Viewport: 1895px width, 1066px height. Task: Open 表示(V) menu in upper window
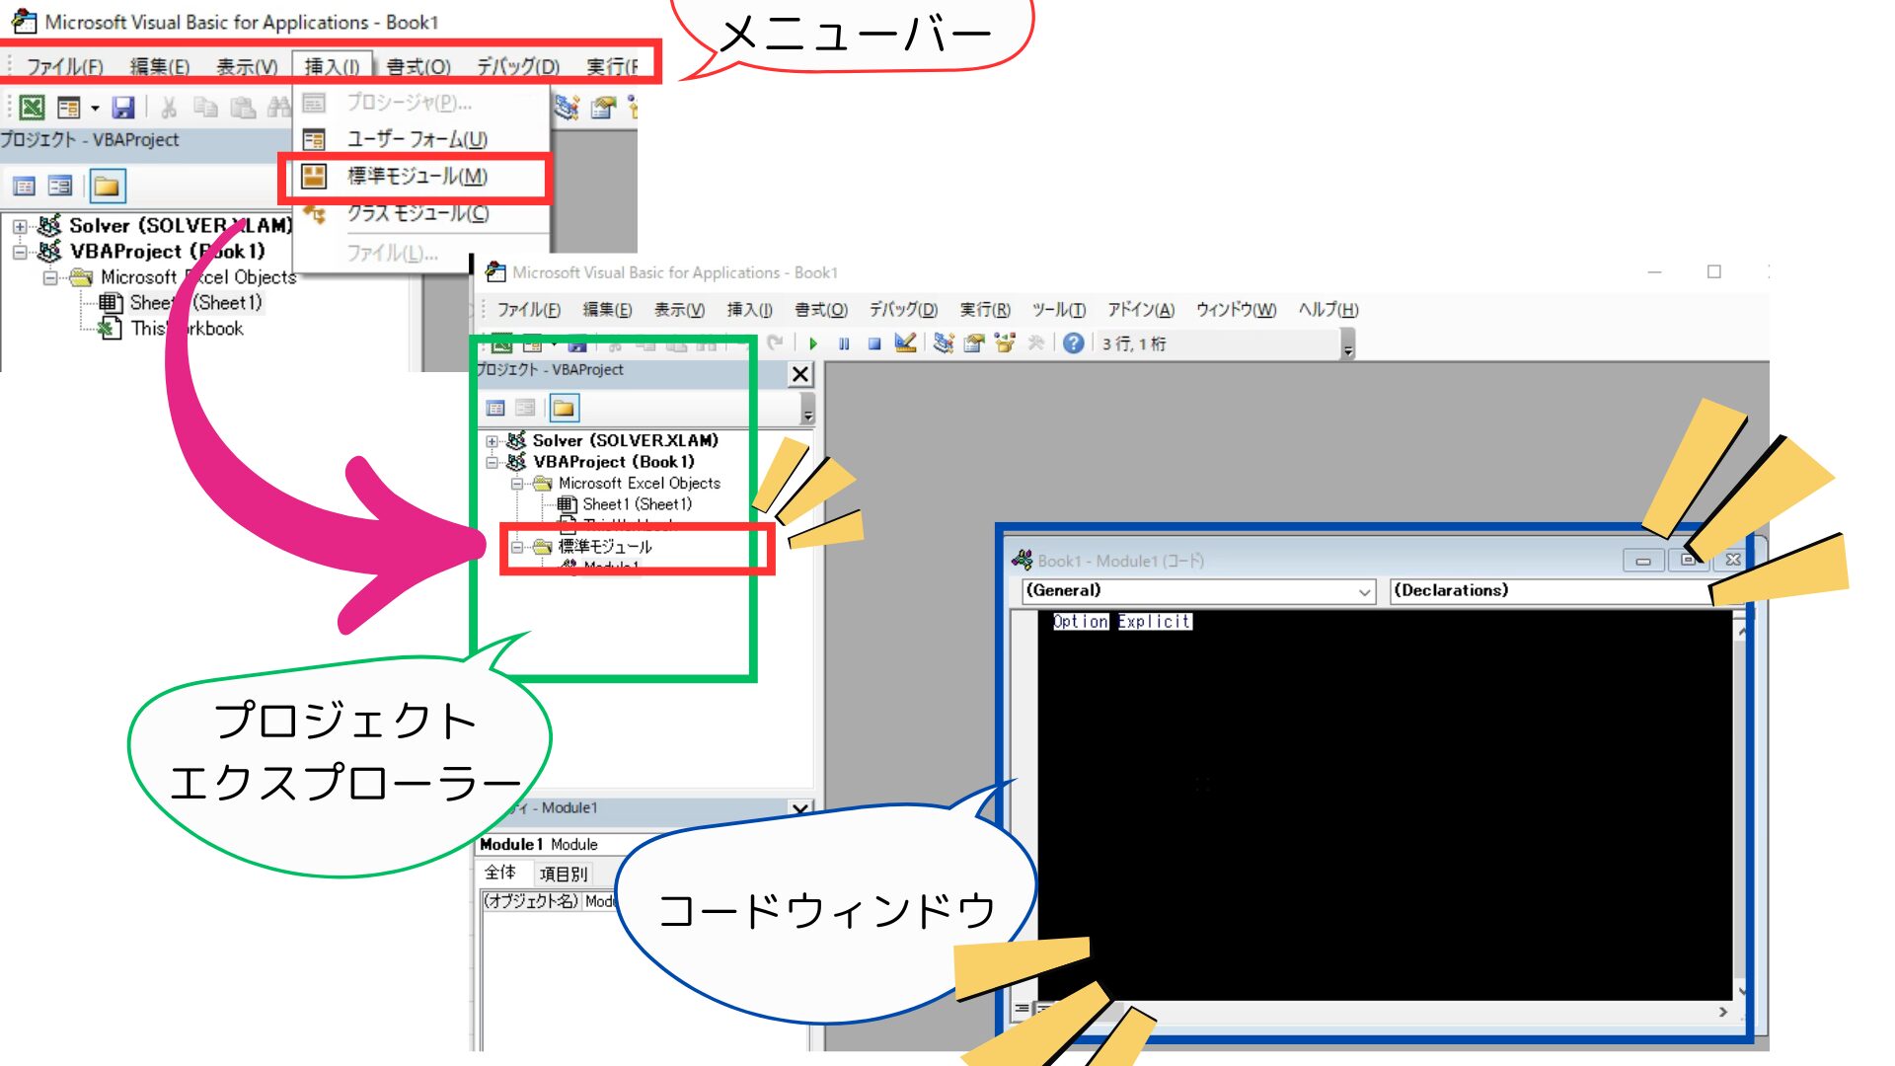248,66
